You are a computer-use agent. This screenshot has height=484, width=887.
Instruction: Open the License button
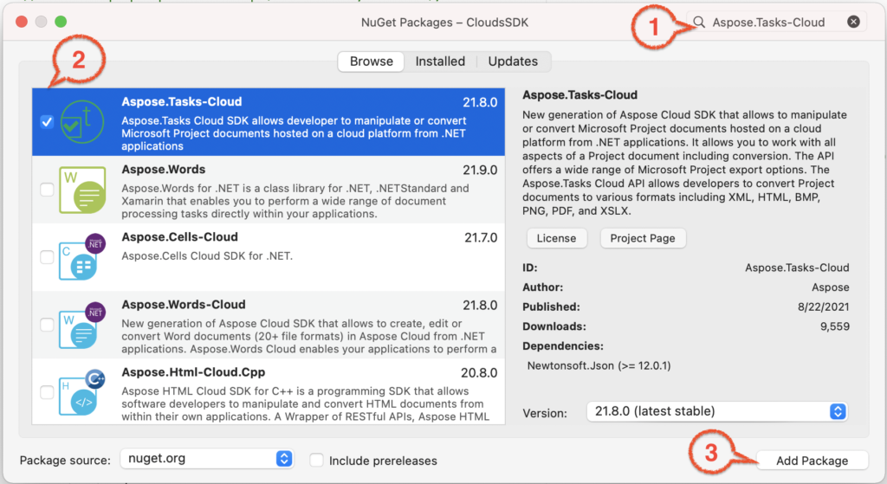(557, 238)
